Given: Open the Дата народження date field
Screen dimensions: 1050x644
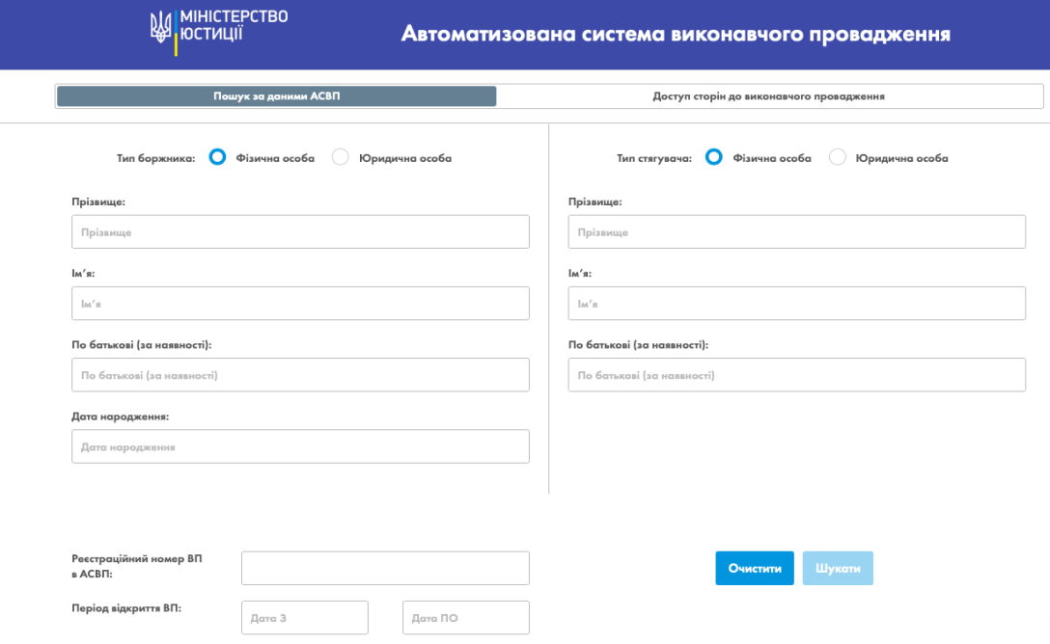Looking at the screenshot, I should tap(300, 446).
